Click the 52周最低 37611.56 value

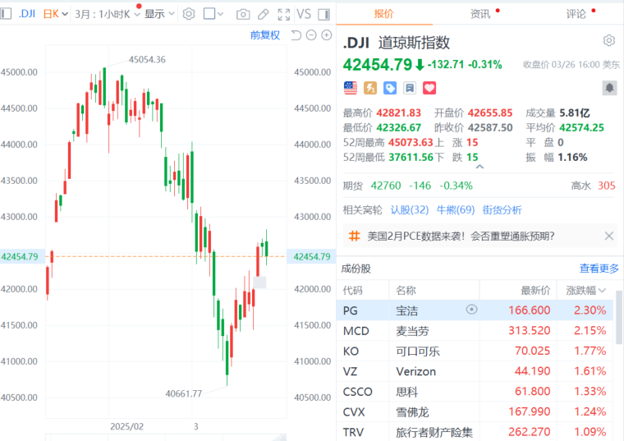411,157
